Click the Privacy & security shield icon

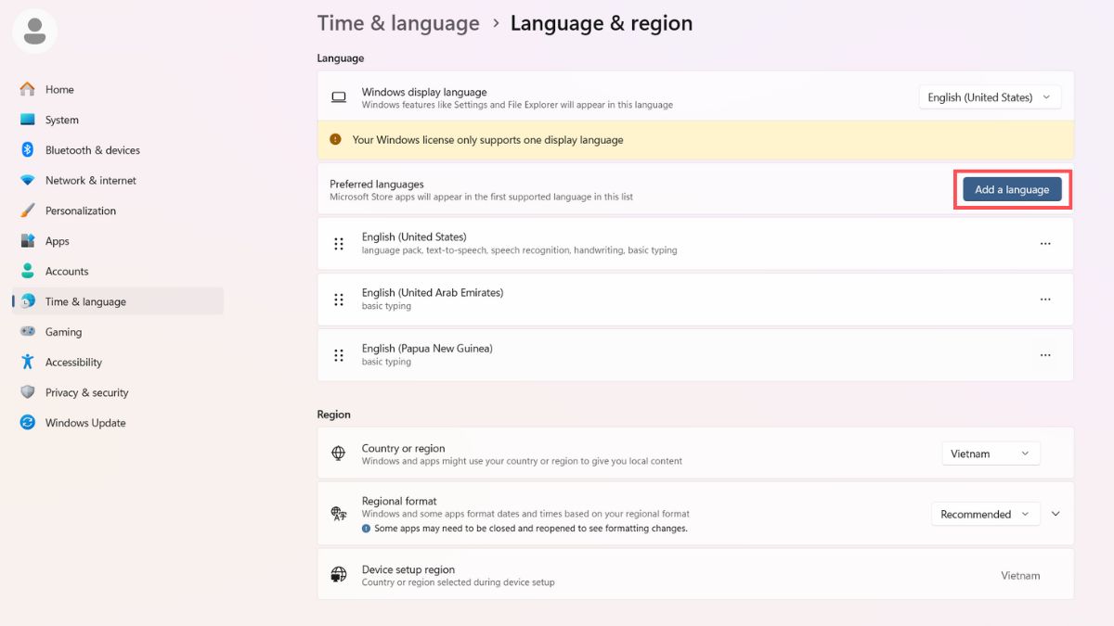pyautogui.click(x=28, y=392)
